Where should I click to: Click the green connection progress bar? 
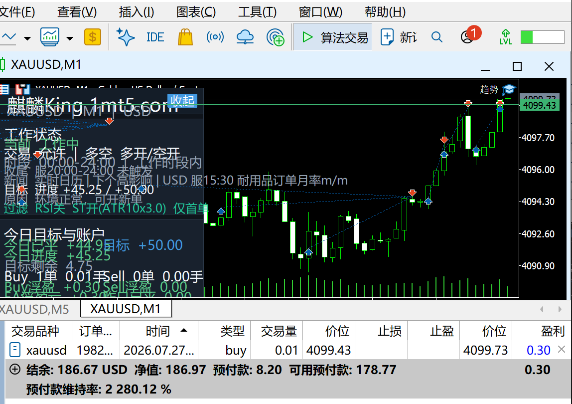pyautogui.click(x=543, y=37)
